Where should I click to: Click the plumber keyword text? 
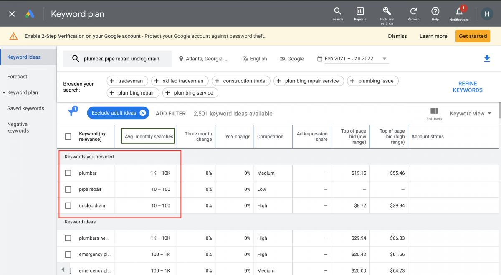(x=88, y=173)
